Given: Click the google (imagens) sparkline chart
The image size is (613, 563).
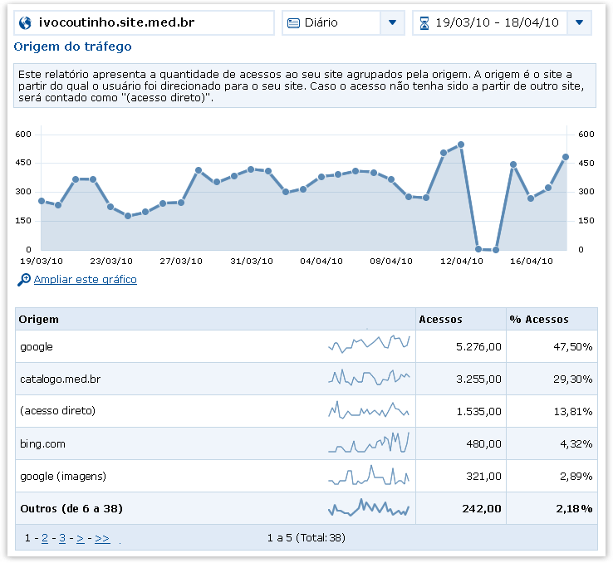Looking at the screenshot, I should tap(368, 476).
